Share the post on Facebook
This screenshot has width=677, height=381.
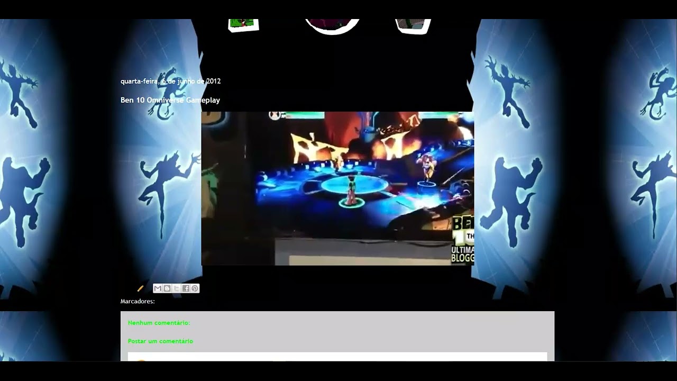pos(186,288)
